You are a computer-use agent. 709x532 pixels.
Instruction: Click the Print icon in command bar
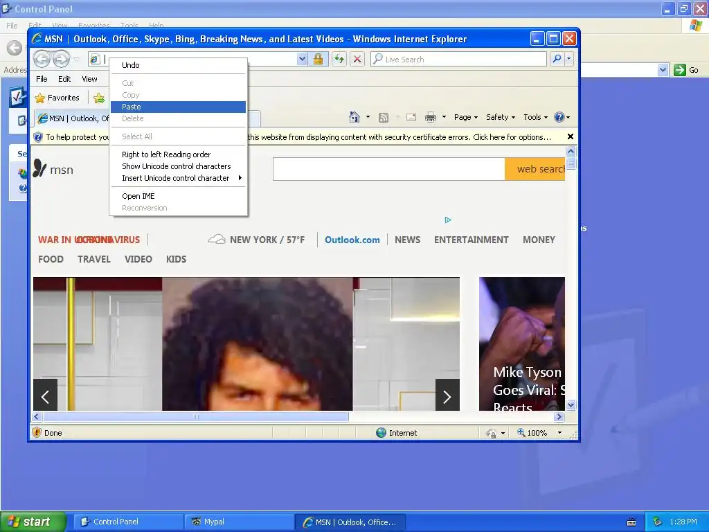(x=431, y=118)
